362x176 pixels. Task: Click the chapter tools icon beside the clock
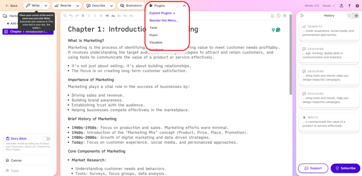click(x=273, y=16)
